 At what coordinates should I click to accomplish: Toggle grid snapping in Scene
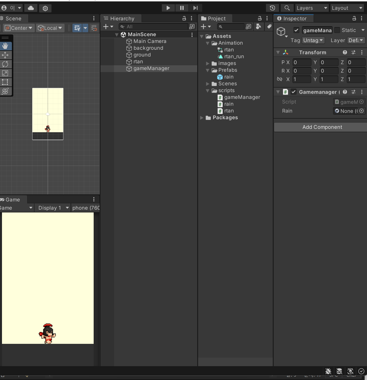click(94, 28)
